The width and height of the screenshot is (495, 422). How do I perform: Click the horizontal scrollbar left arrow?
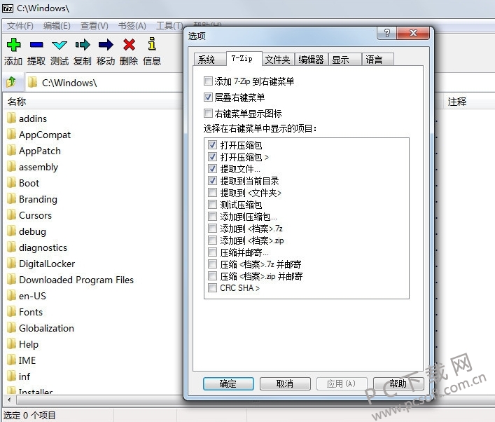(x=9, y=400)
